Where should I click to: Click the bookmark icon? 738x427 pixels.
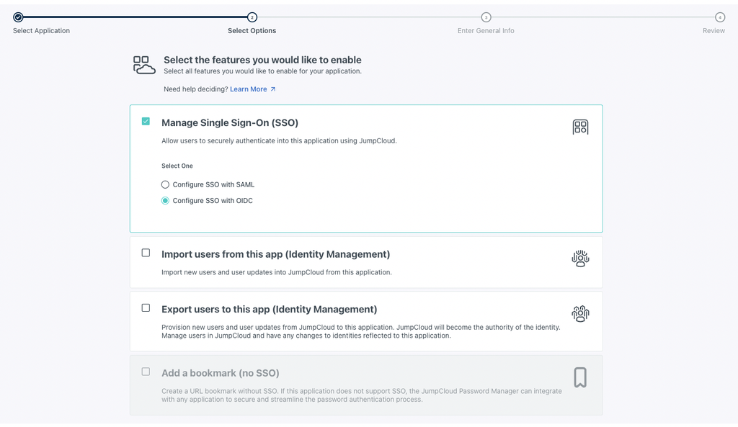click(x=580, y=377)
